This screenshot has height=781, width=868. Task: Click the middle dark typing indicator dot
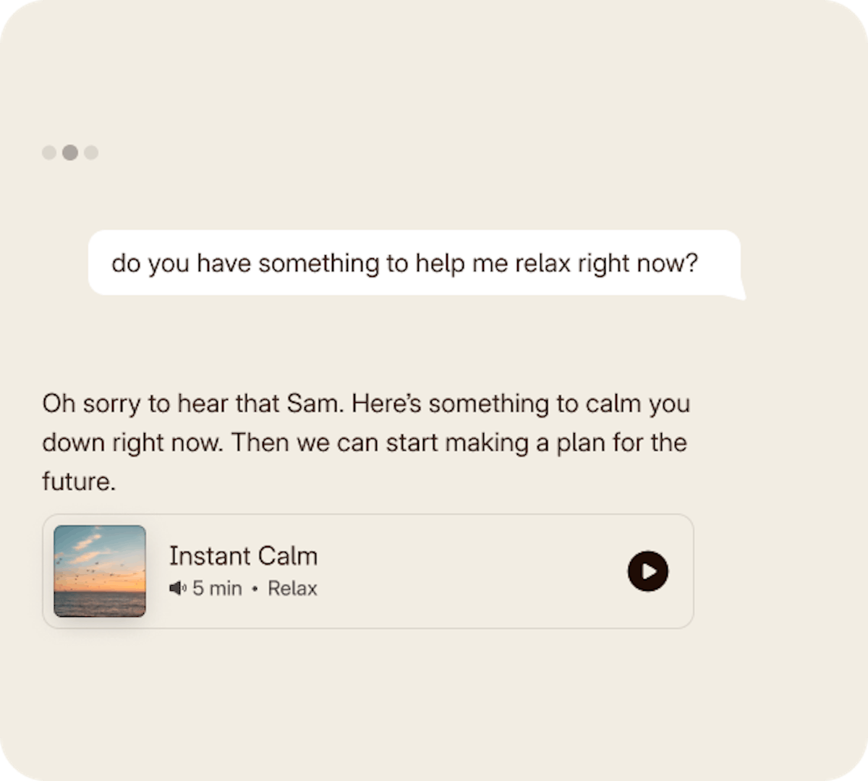70,153
